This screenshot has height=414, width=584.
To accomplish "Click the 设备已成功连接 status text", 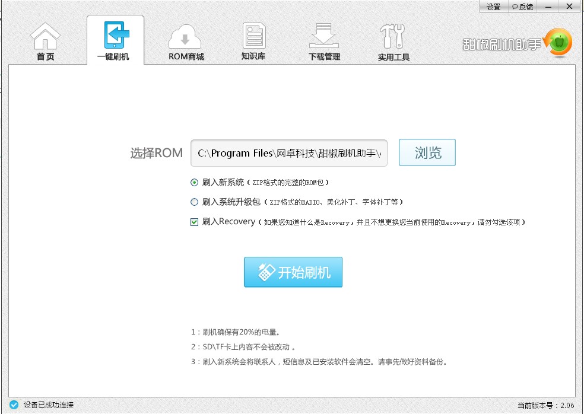I will point(49,405).
